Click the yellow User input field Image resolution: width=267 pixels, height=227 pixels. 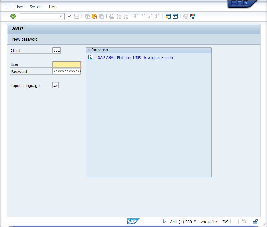point(67,64)
